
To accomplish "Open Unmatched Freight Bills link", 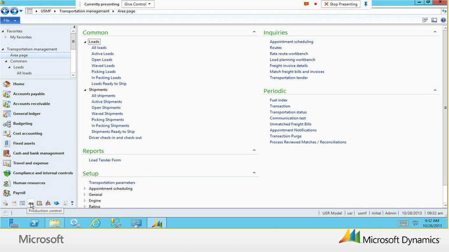I will [290, 124].
